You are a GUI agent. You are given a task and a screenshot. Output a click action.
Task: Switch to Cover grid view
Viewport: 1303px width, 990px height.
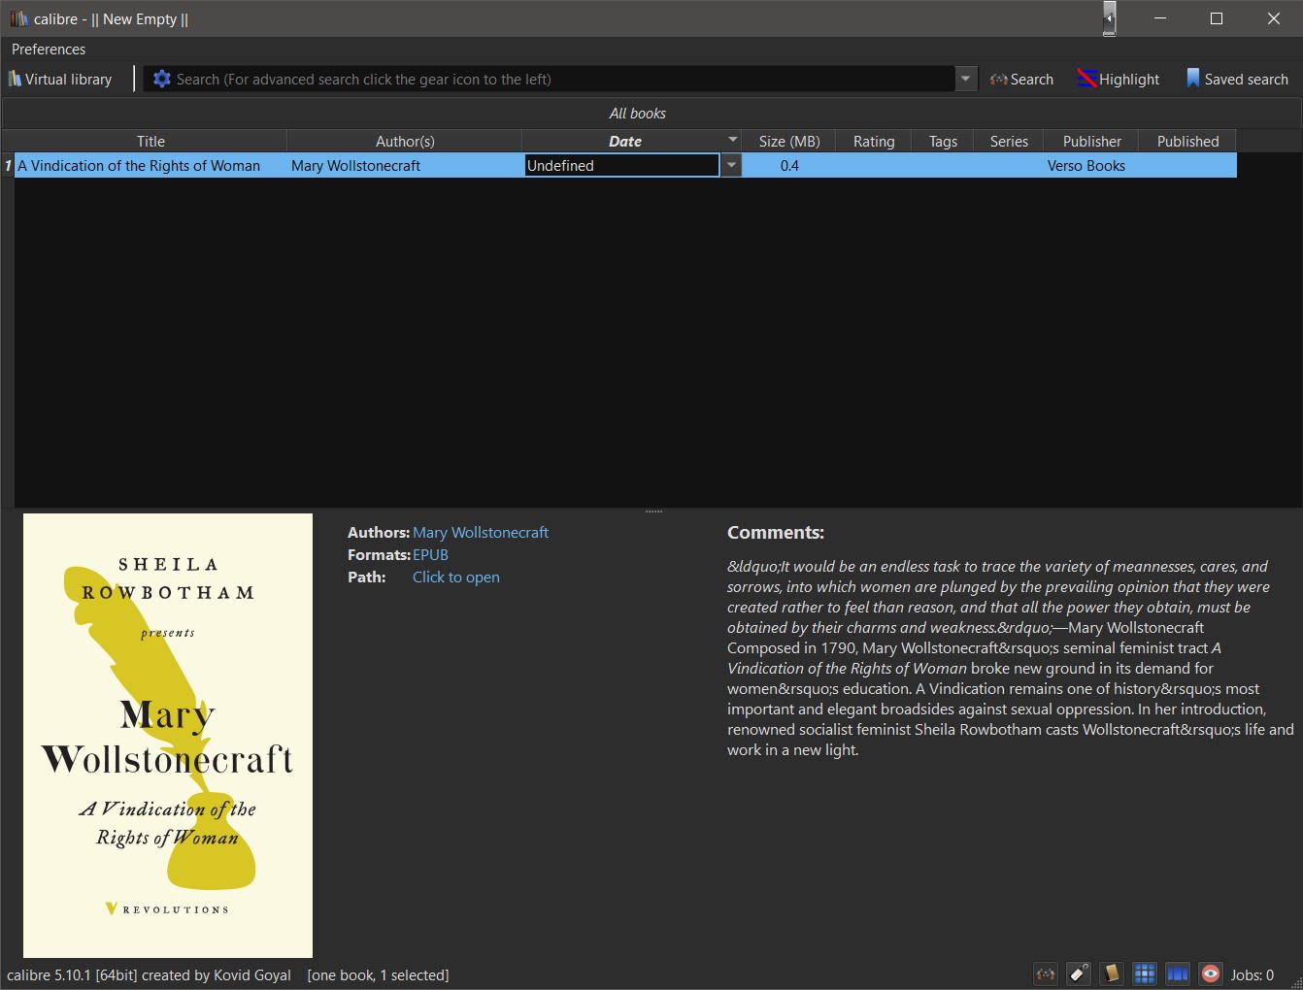1145,973
